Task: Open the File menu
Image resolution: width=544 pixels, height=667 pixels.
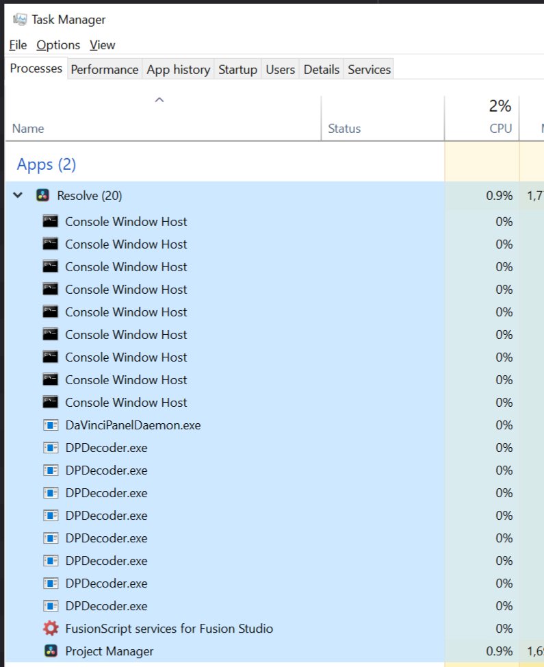Action: (x=18, y=45)
